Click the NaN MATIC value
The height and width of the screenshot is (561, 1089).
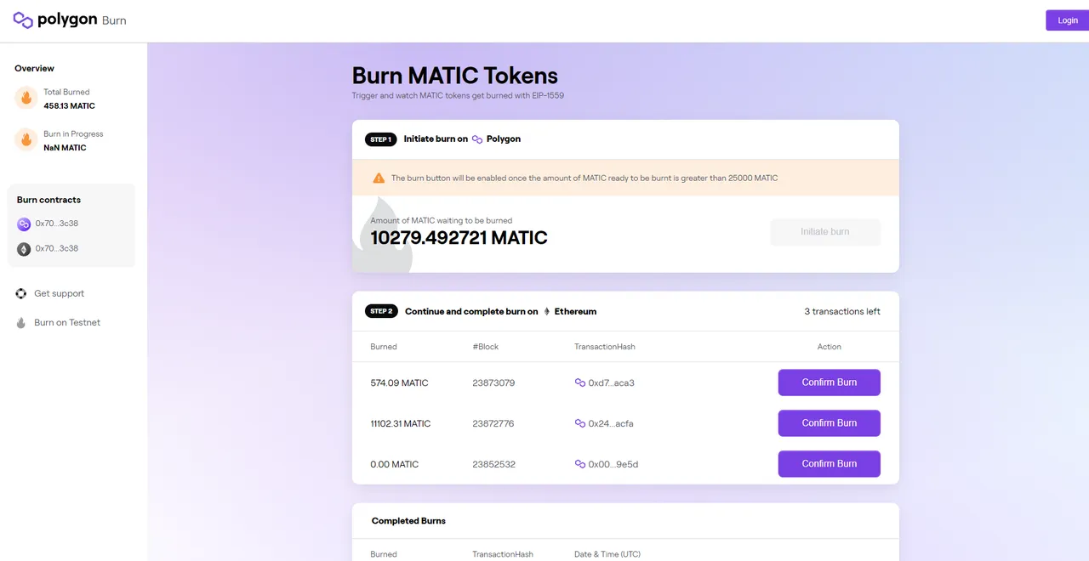pos(65,148)
